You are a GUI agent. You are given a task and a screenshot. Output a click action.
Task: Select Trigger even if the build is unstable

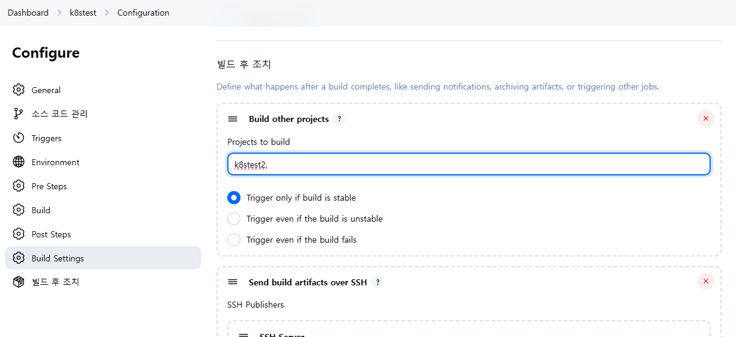tap(234, 219)
